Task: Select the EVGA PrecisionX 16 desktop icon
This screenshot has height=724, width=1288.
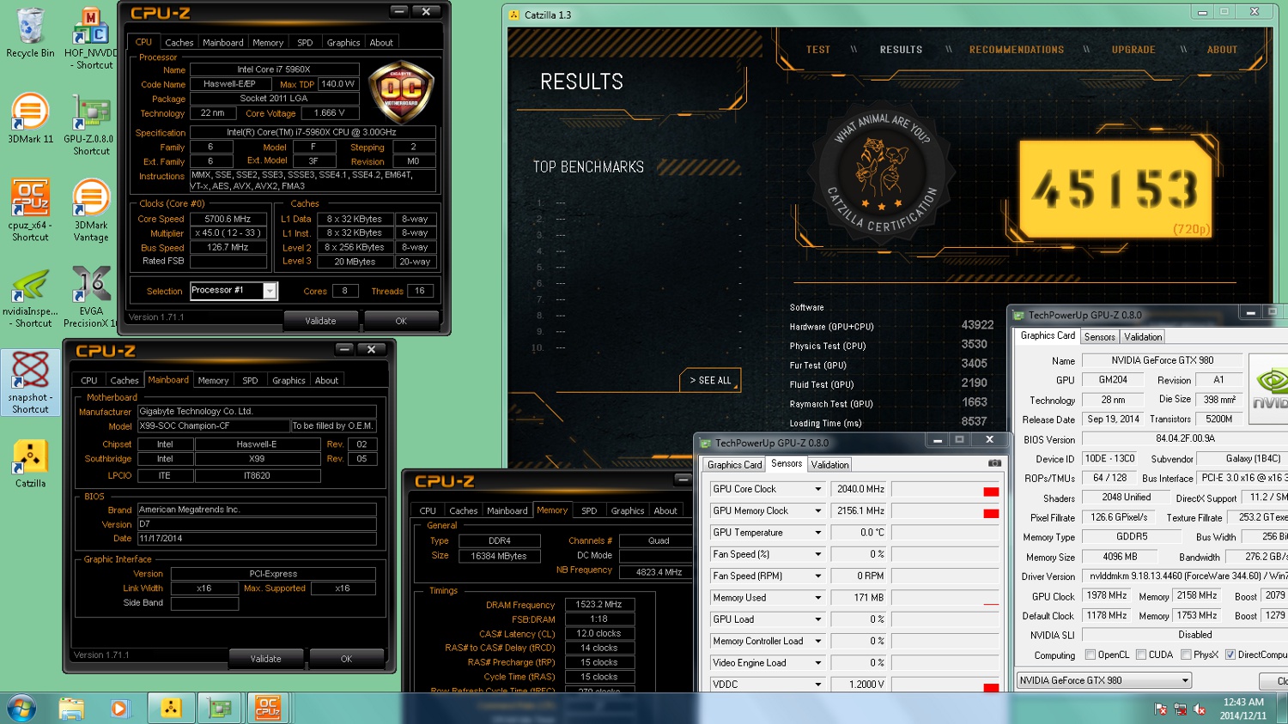Action: click(91, 297)
